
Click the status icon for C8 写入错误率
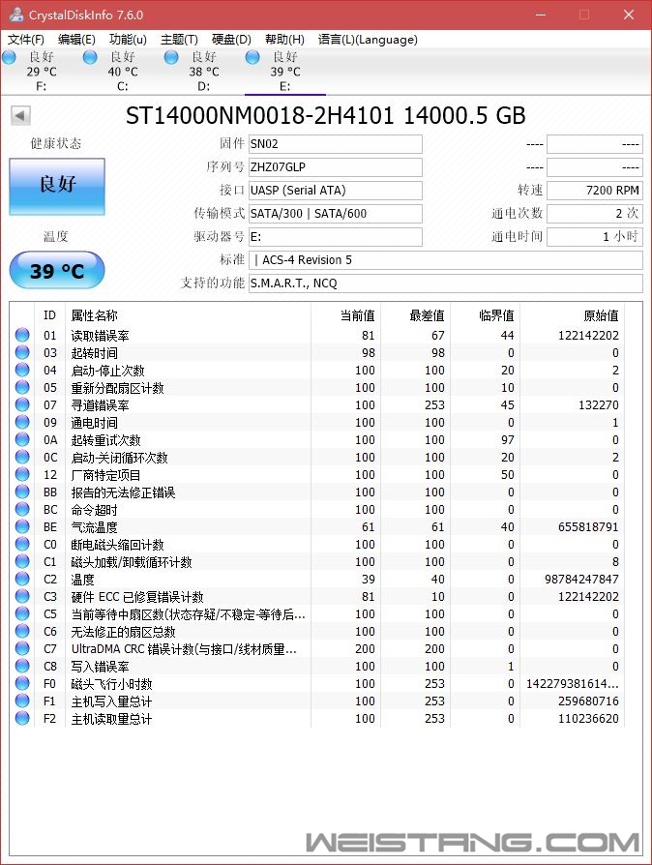coord(22,666)
